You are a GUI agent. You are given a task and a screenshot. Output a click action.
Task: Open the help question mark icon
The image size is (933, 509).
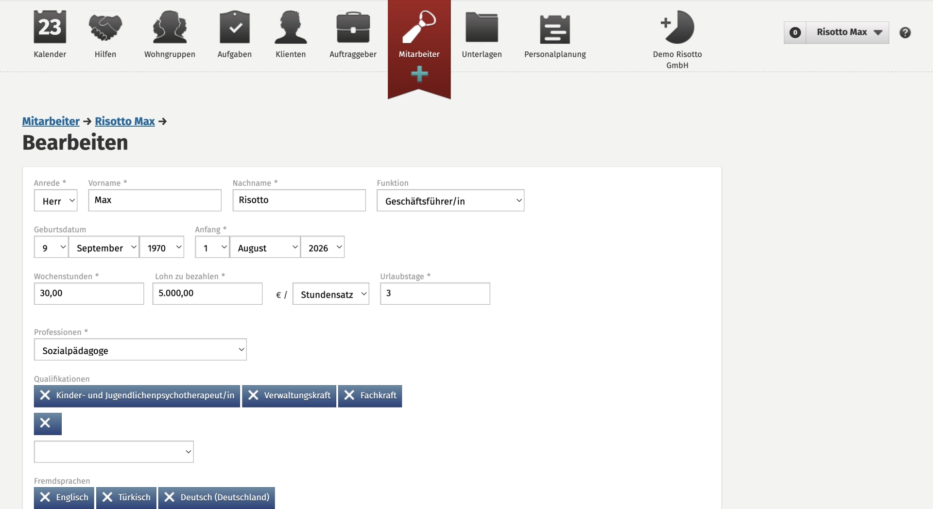point(905,33)
